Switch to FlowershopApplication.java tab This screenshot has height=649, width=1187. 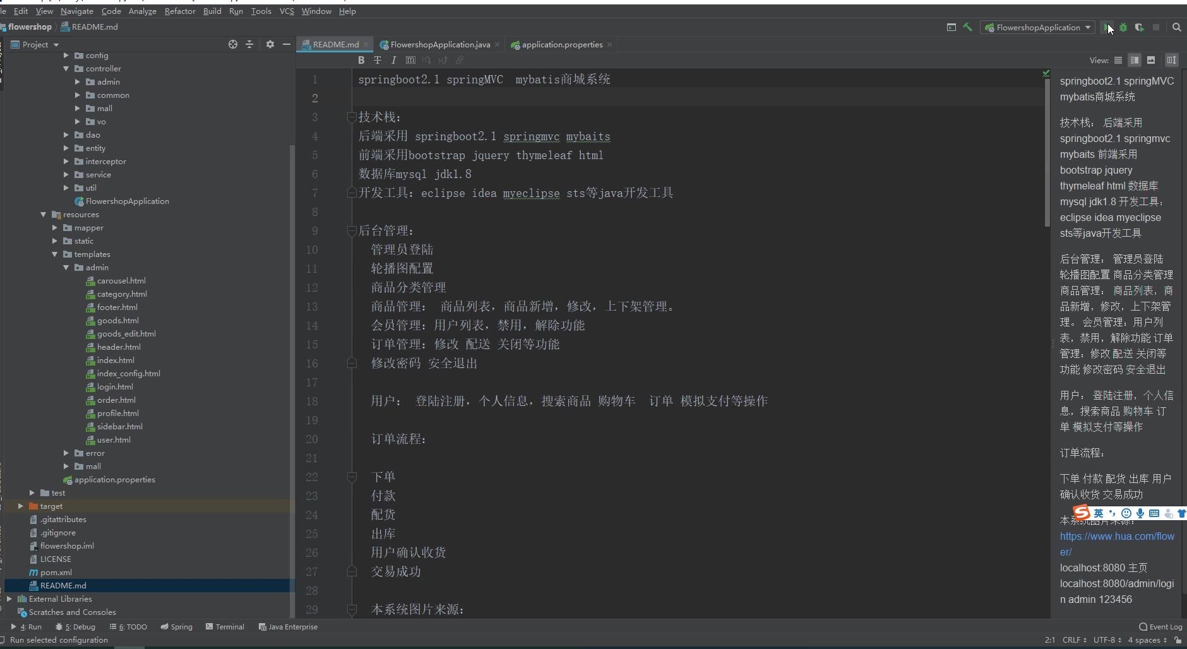pyautogui.click(x=440, y=44)
